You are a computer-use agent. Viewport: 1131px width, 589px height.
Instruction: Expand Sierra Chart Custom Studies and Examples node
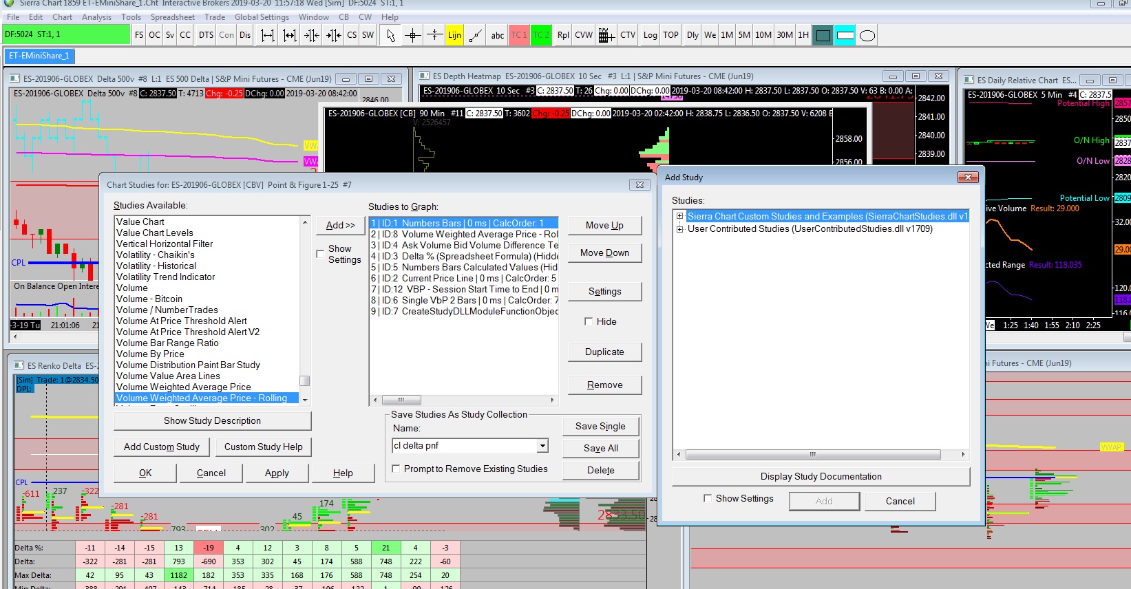tap(680, 216)
